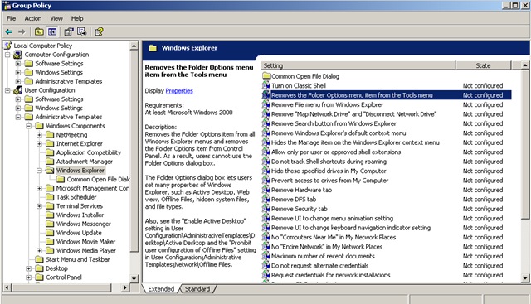
Task: Click the Windows Installer folder icon
Action: 50,215
